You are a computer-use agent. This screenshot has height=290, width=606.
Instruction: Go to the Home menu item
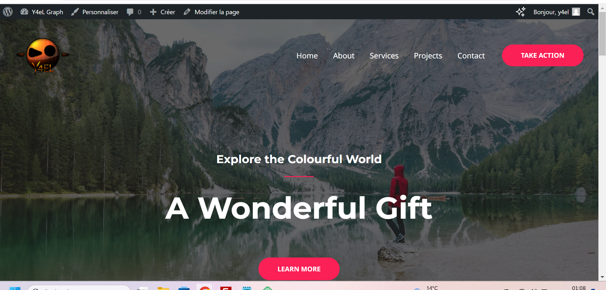coord(307,56)
